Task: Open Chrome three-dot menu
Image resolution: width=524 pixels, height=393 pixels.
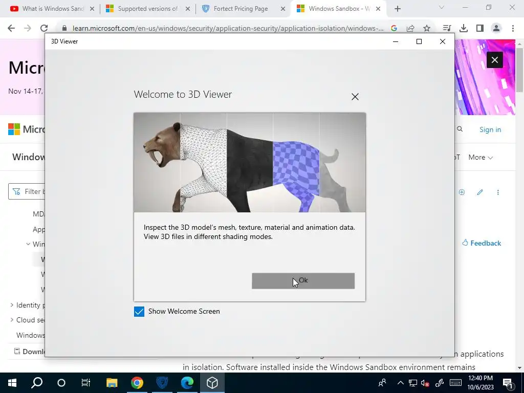Action: tap(513, 29)
